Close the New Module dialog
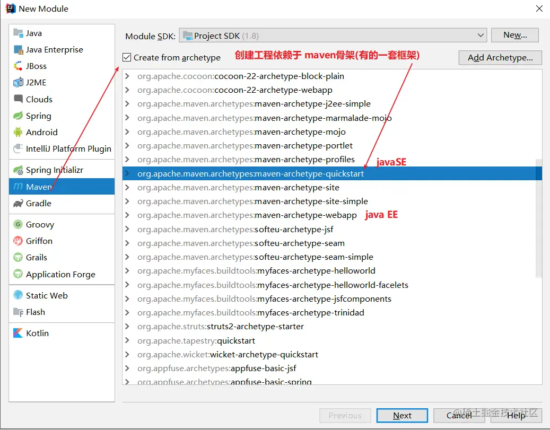The image size is (550, 430). [x=539, y=8]
